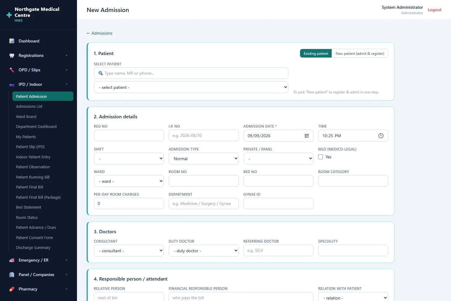Expand the Pharmacy menu arrow

[x=67, y=289]
